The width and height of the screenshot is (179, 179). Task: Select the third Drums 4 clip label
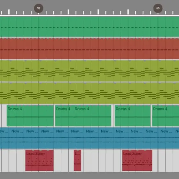click(82, 109)
